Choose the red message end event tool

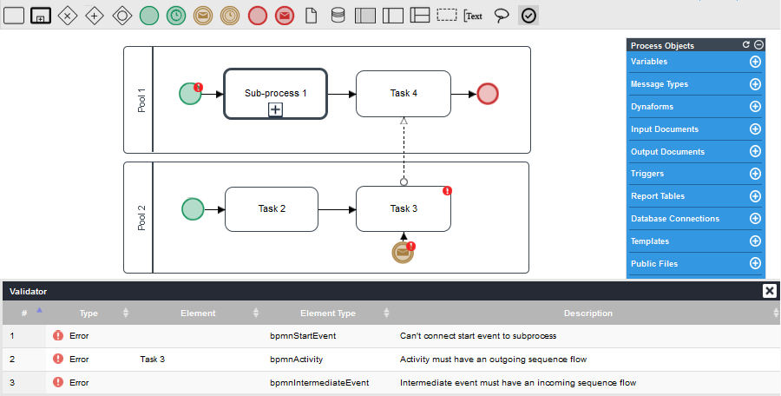click(x=284, y=15)
